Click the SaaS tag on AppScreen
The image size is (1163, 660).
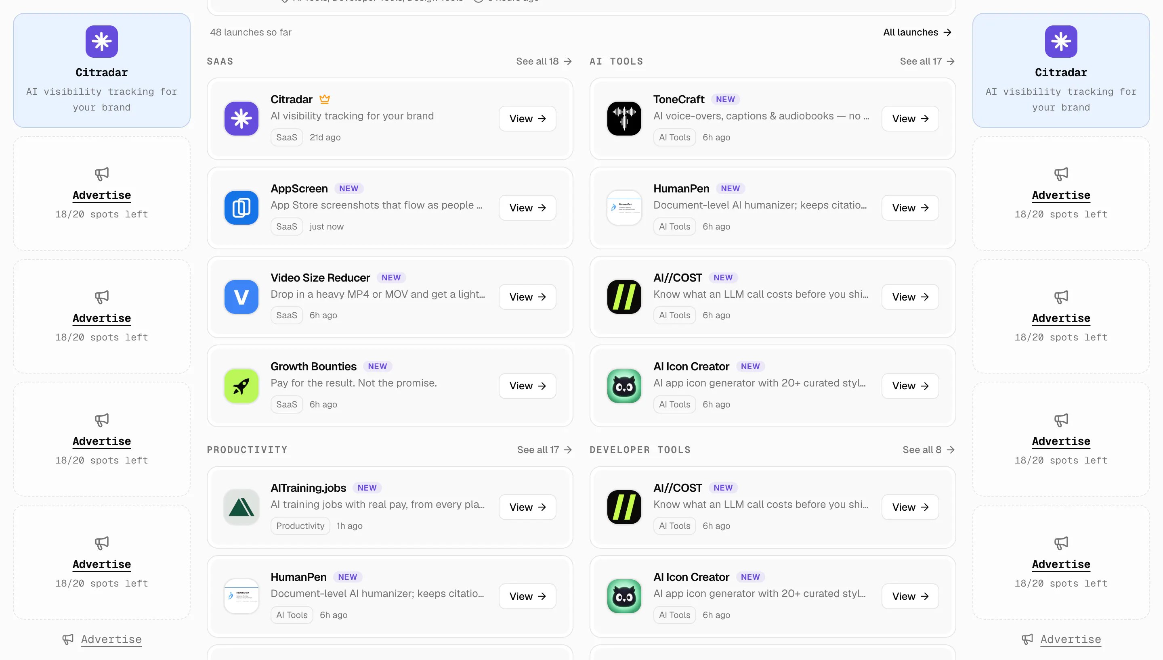[287, 226]
